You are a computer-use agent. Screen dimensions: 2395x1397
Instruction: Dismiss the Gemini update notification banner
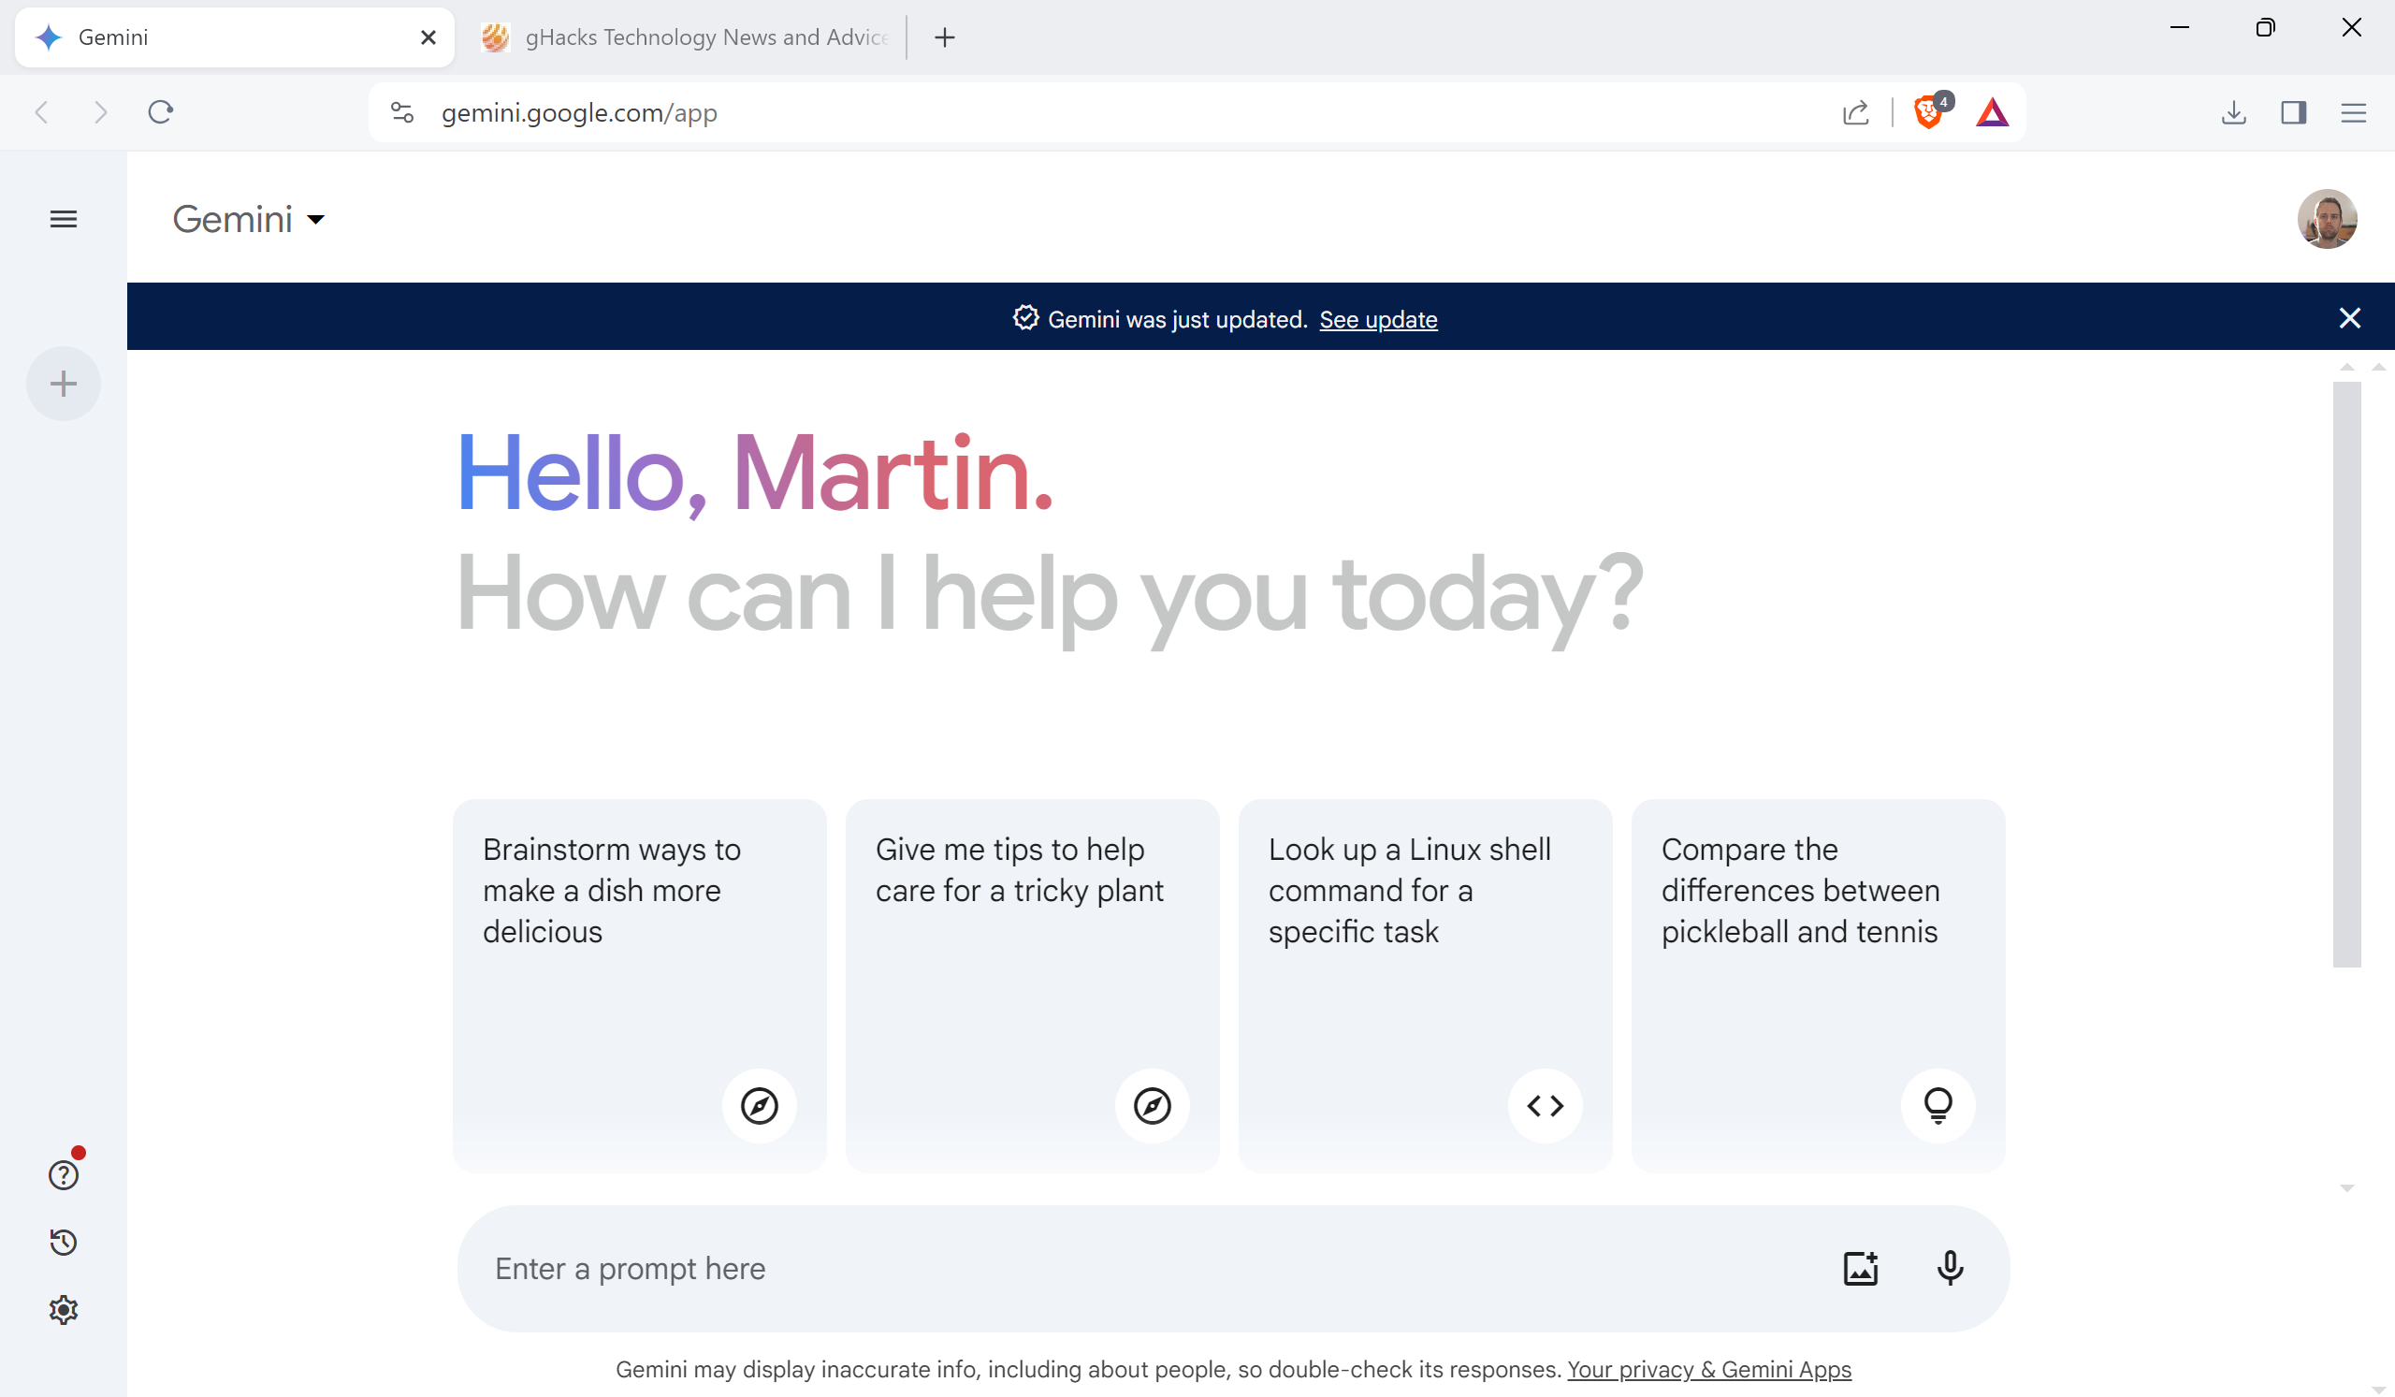(x=2350, y=317)
